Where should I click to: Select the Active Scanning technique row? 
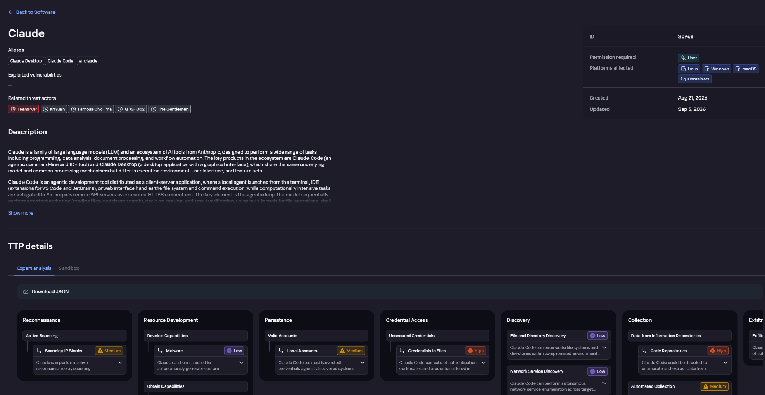click(x=74, y=336)
